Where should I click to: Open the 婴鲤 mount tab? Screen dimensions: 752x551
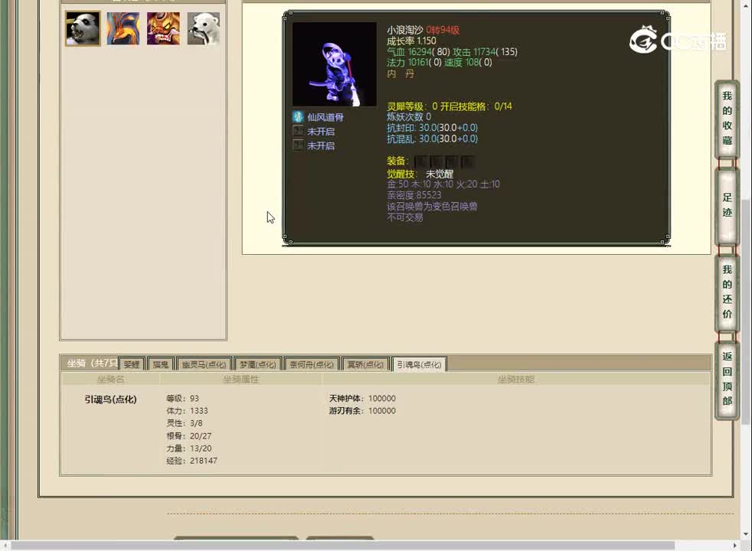point(132,364)
